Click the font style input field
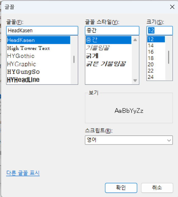 [x=112, y=30]
